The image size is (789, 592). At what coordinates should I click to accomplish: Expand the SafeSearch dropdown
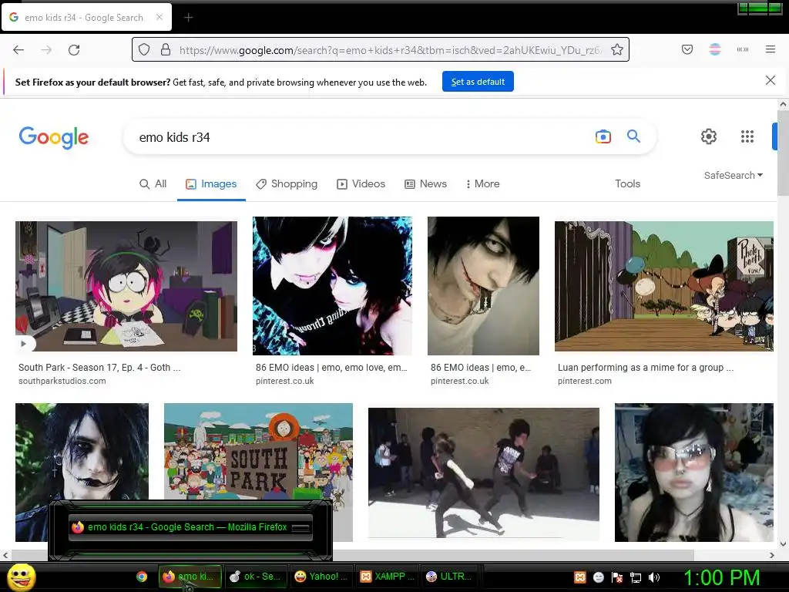[x=734, y=175]
